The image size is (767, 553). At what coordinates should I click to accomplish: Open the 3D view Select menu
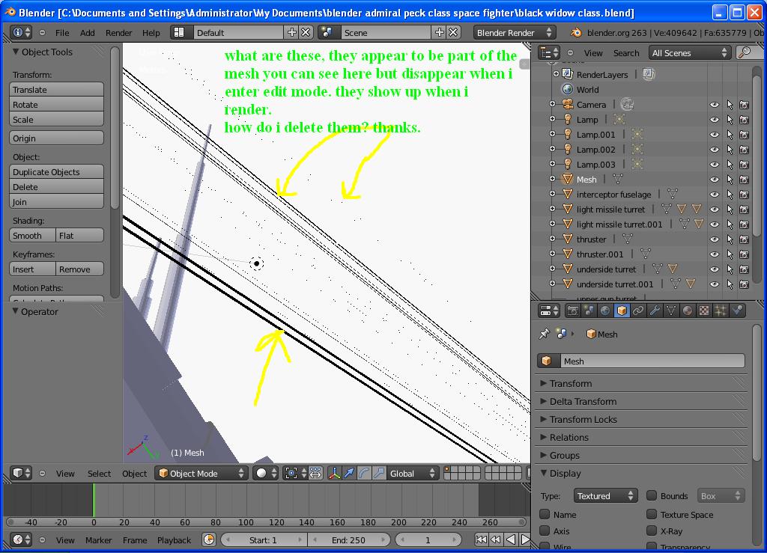(100, 474)
